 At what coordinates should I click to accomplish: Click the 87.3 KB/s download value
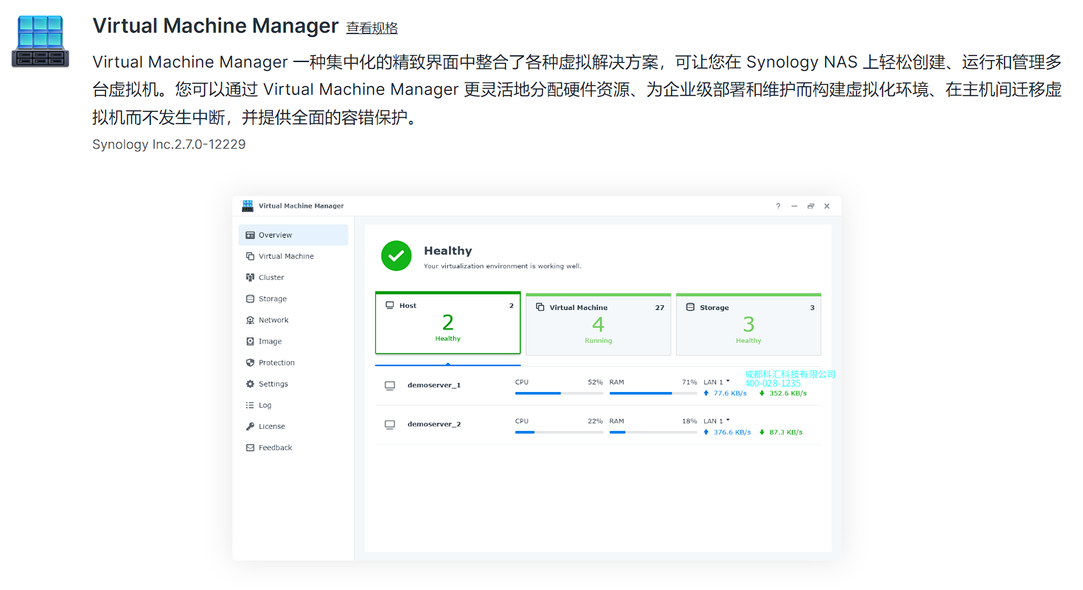(x=786, y=432)
